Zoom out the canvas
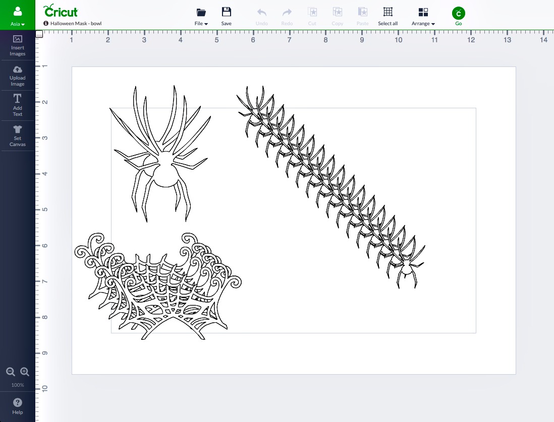The image size is (554, 422). pyautogui.click(x=10, y=372)
